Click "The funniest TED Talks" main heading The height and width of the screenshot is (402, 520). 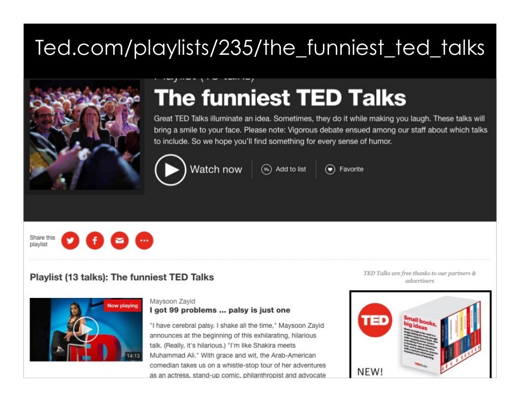click(280, 98)
